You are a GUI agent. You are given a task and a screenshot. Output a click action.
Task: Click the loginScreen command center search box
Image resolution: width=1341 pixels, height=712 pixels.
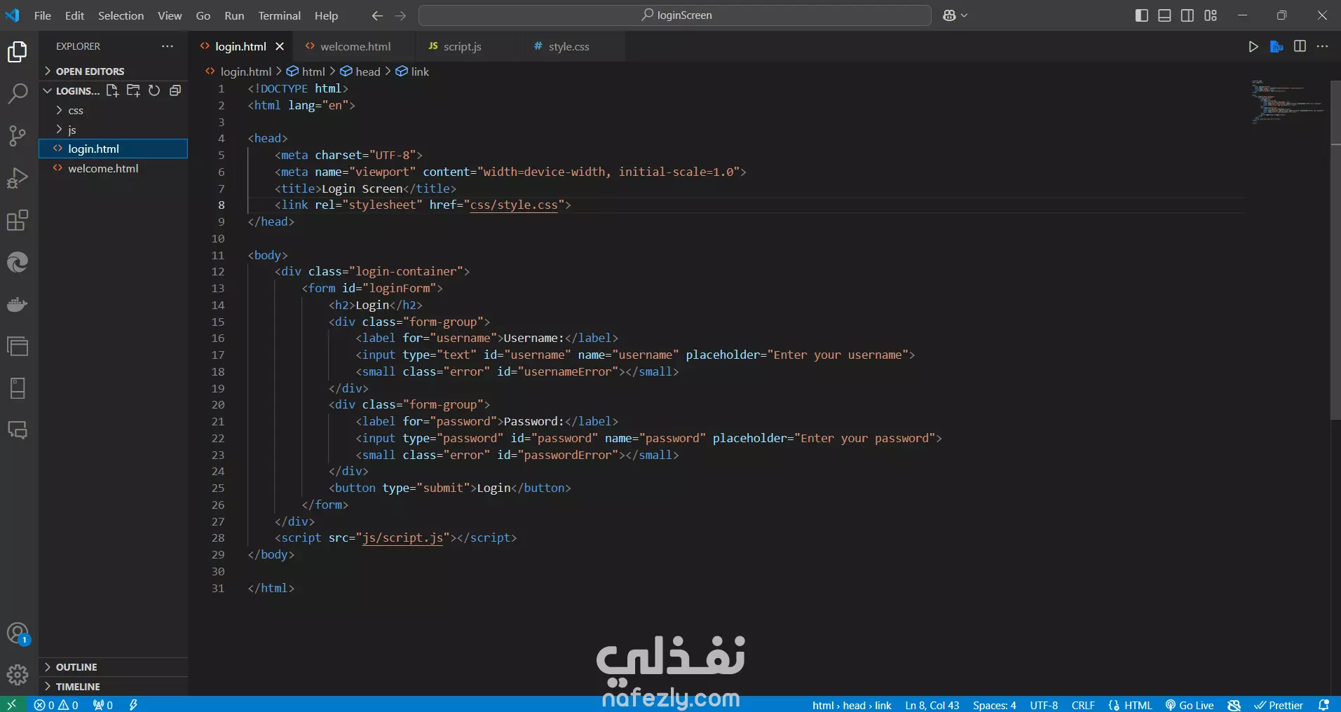(x=674, y=15)
